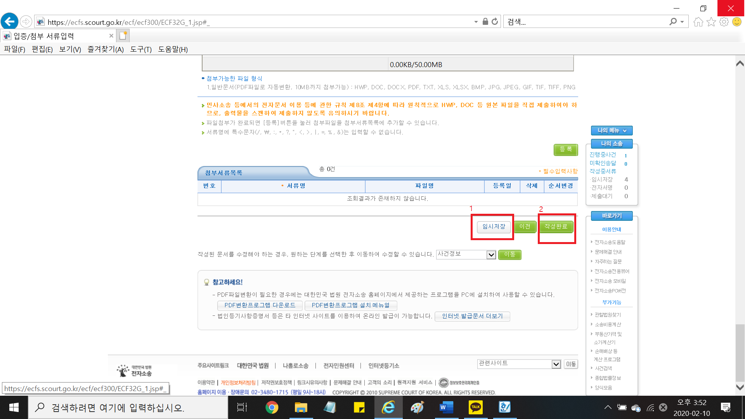745x419 pixels.
Task: Open KakaoTalk from the taskbar
Action: tap(475, 407)
